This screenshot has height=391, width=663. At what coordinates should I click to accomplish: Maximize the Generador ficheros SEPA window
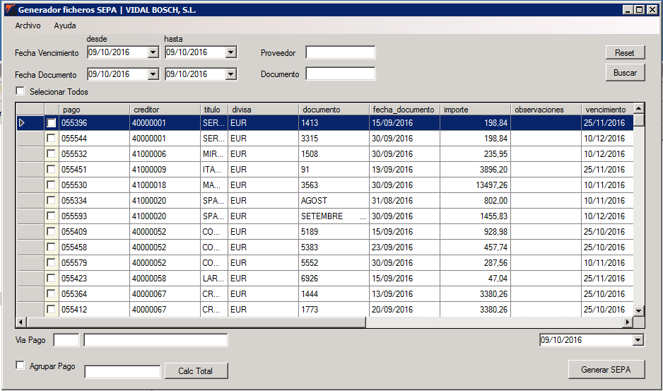640,10
